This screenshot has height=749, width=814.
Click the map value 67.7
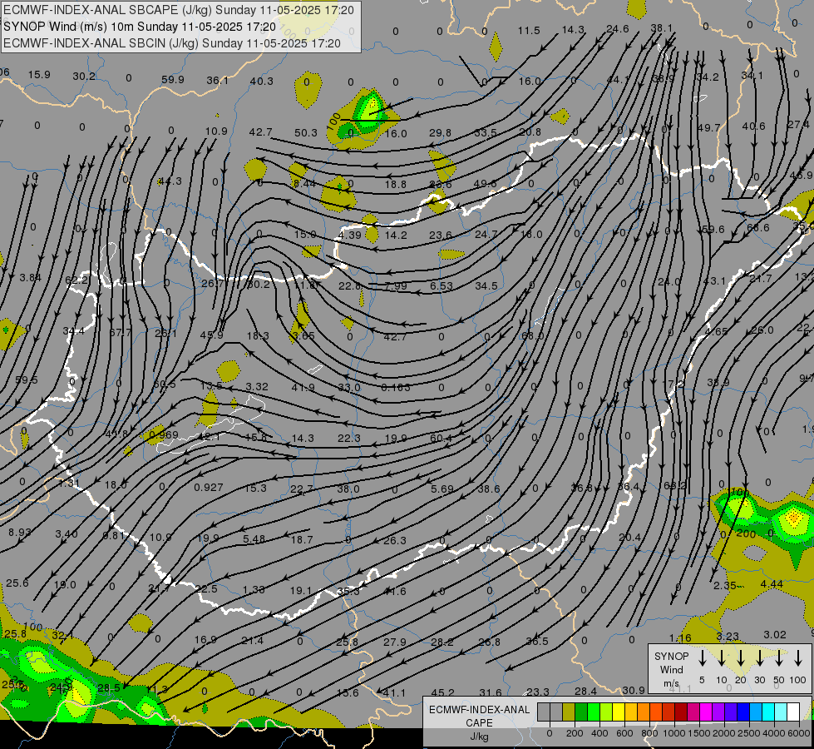click(121, 332)
